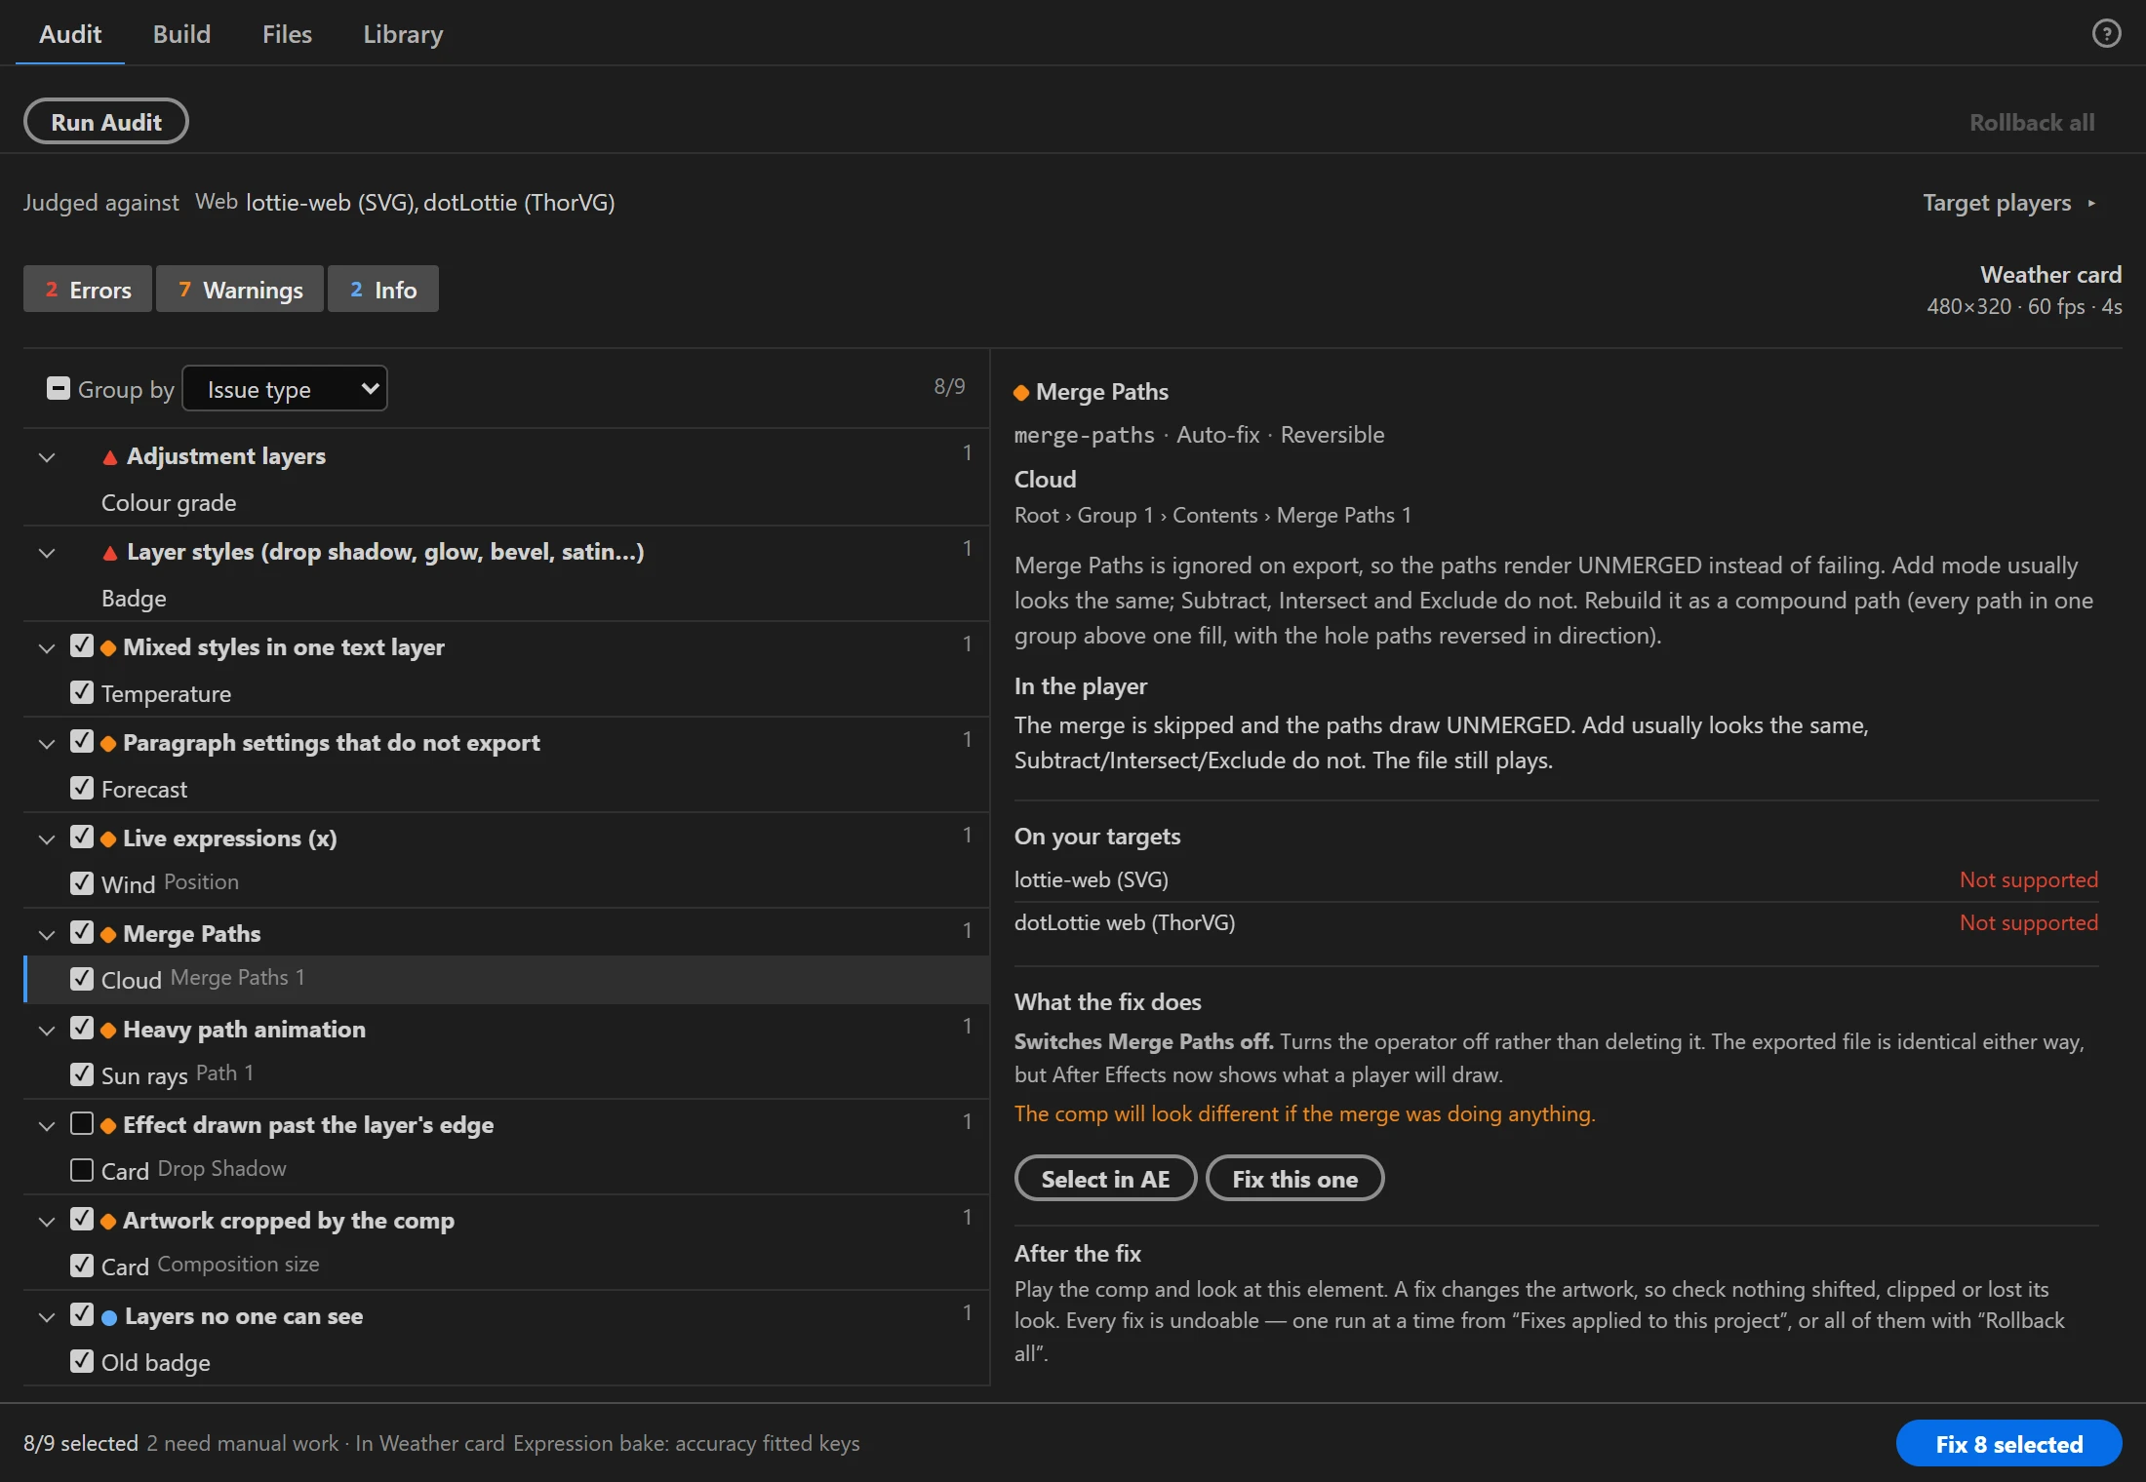Open the help question-mark icon
The height and width of the screenshot is (1482, 2146).
point(2106,34)
